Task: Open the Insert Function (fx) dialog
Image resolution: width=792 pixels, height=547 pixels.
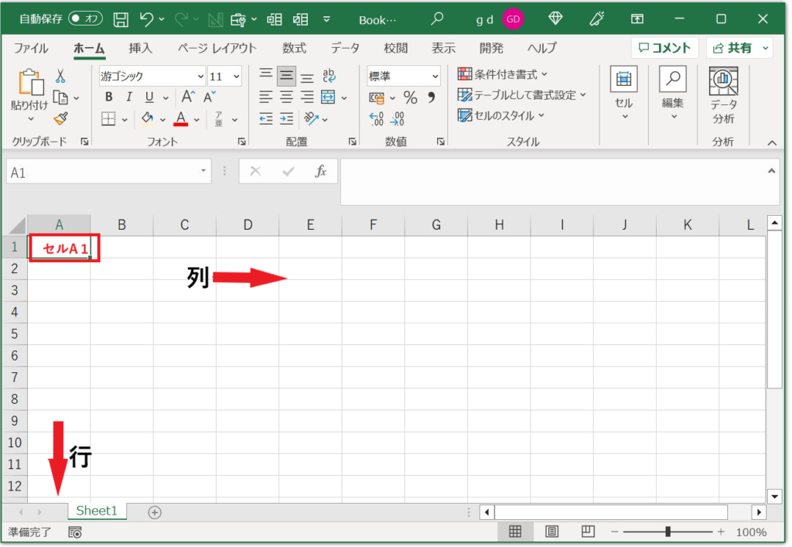Action: coord(322,171)
